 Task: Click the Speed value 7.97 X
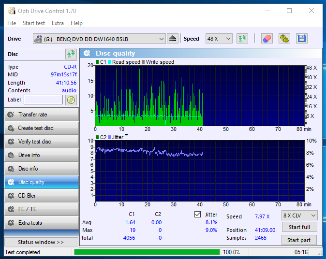click(x=262, y=216)
